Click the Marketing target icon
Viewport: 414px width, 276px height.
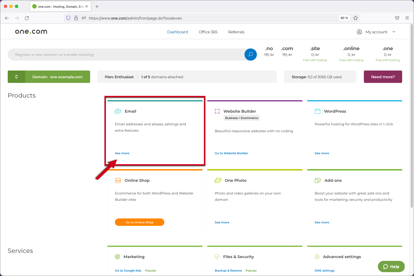(117, 257)
